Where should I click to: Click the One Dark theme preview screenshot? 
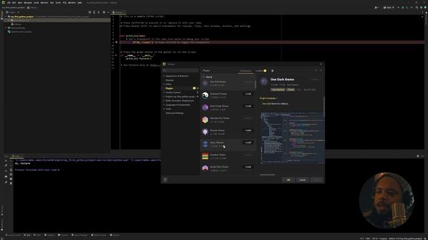tap(292, 138)
